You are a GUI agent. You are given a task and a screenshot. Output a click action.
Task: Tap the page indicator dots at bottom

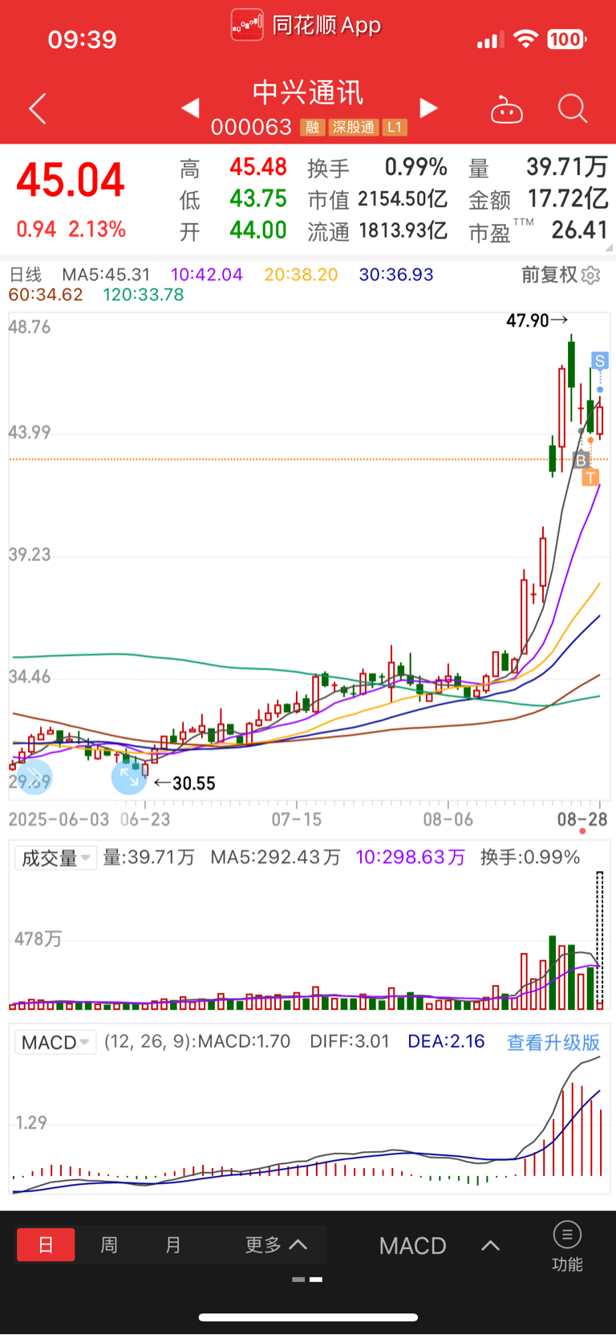pyautogui.click(x=308, y=1280)
